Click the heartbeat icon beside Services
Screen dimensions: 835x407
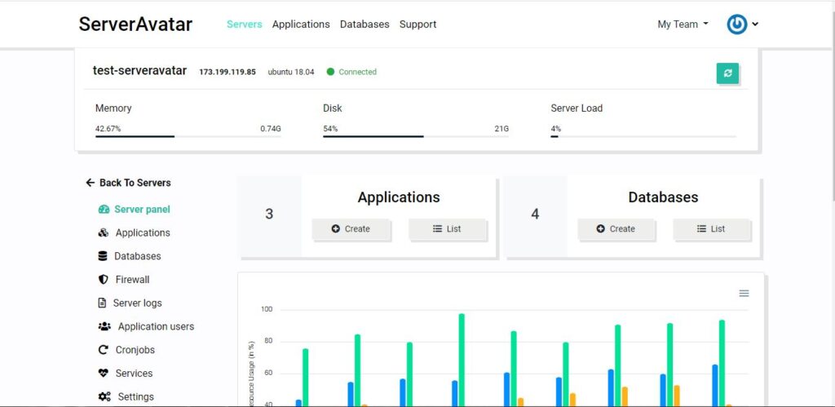tap(104, 374)
